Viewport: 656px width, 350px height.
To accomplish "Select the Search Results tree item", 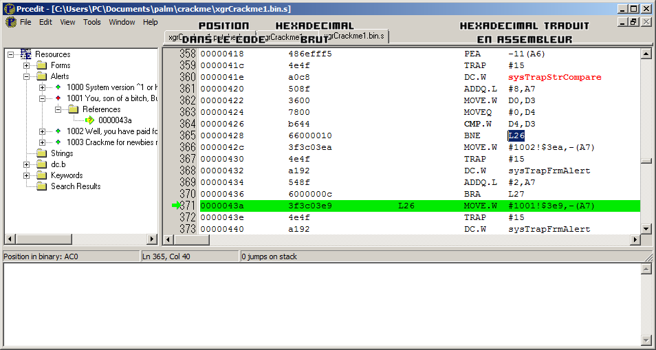I will pos(76,186).
